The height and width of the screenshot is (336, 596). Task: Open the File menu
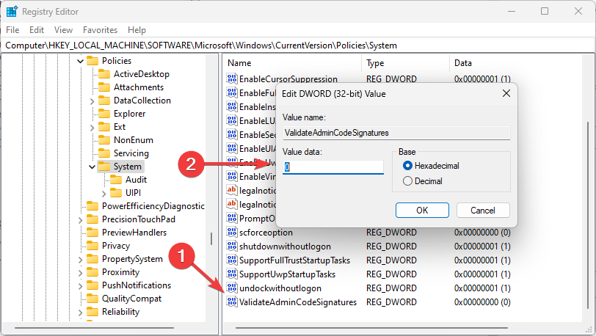point(12,29)
